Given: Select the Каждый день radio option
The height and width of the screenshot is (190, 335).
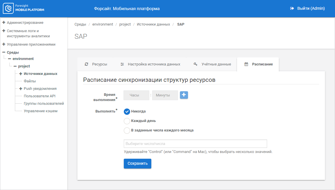Looking at the screenshot, I should tap(127, 121).
